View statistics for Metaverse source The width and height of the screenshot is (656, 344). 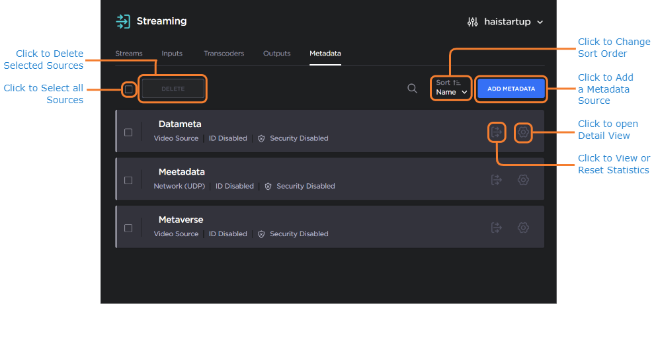coord(496,228)
